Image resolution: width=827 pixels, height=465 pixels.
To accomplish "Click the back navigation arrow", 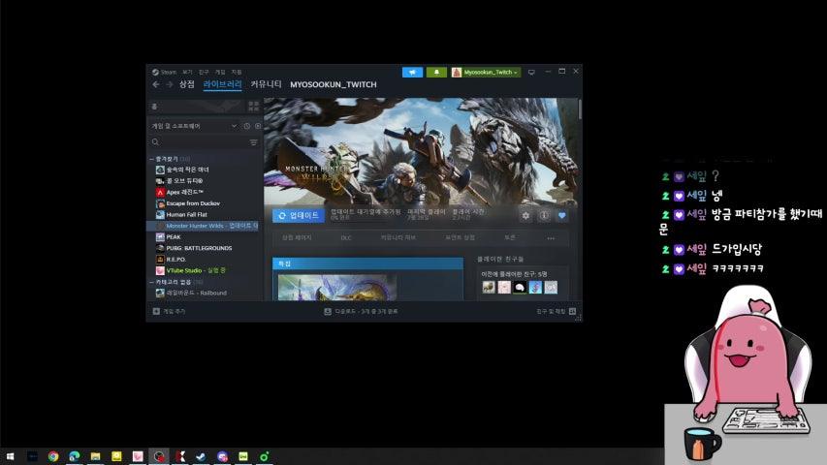I will pos(155,85).
